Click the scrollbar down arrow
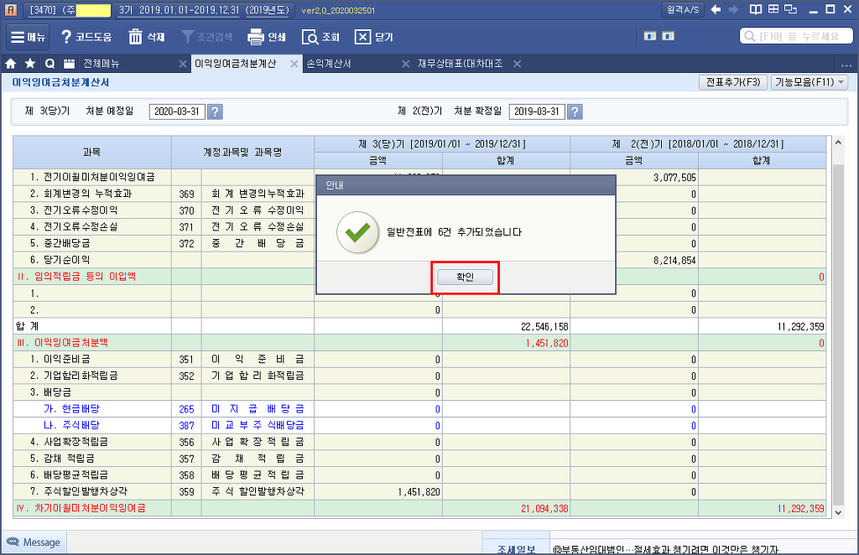Image resolution: width=859 pixels, height=555 pixels. click(x=838, y=512)
